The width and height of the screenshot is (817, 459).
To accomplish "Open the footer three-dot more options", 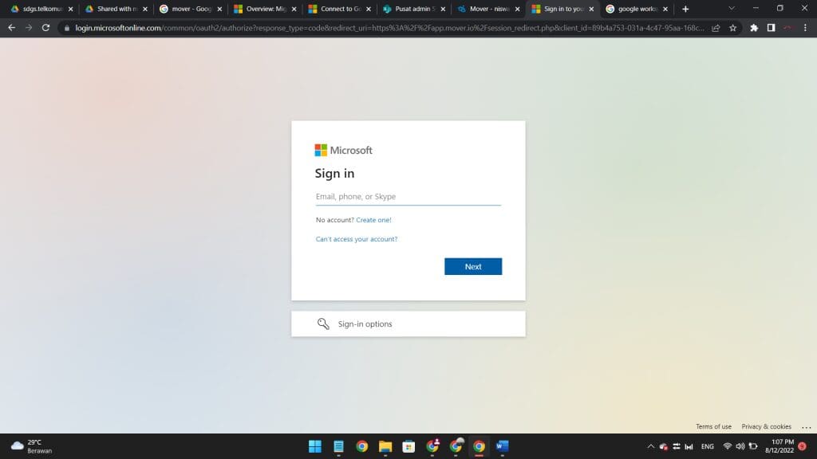I will (x=806, y=427).
